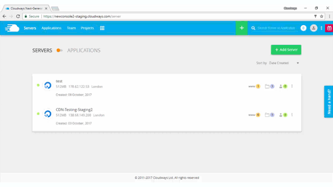Go back in browser history

[x=4, y=16]
